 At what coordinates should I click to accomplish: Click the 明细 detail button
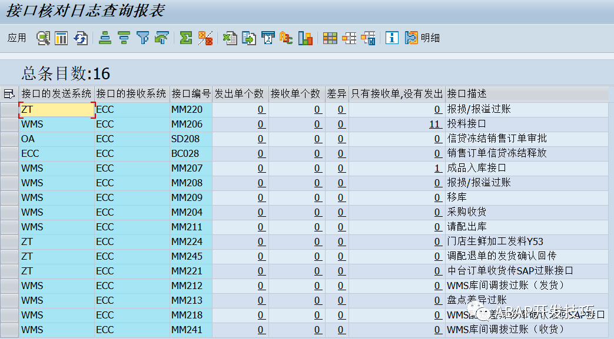coord(422,38)
